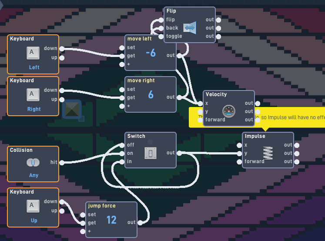Click the Flip bottom 'out' output port
This screenshot has width=325, height=241.
[x=218, y=37]
